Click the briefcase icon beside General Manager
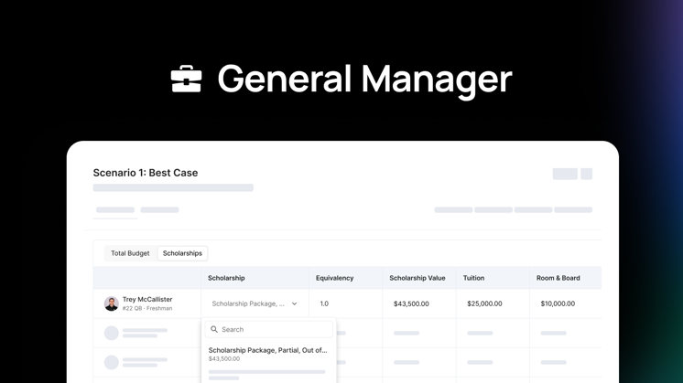 187,80
